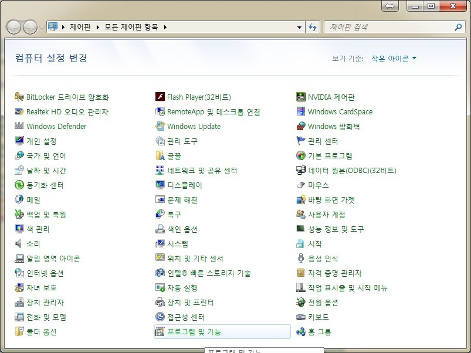Open the 관리 센터 flag icon

click(301, 141)
